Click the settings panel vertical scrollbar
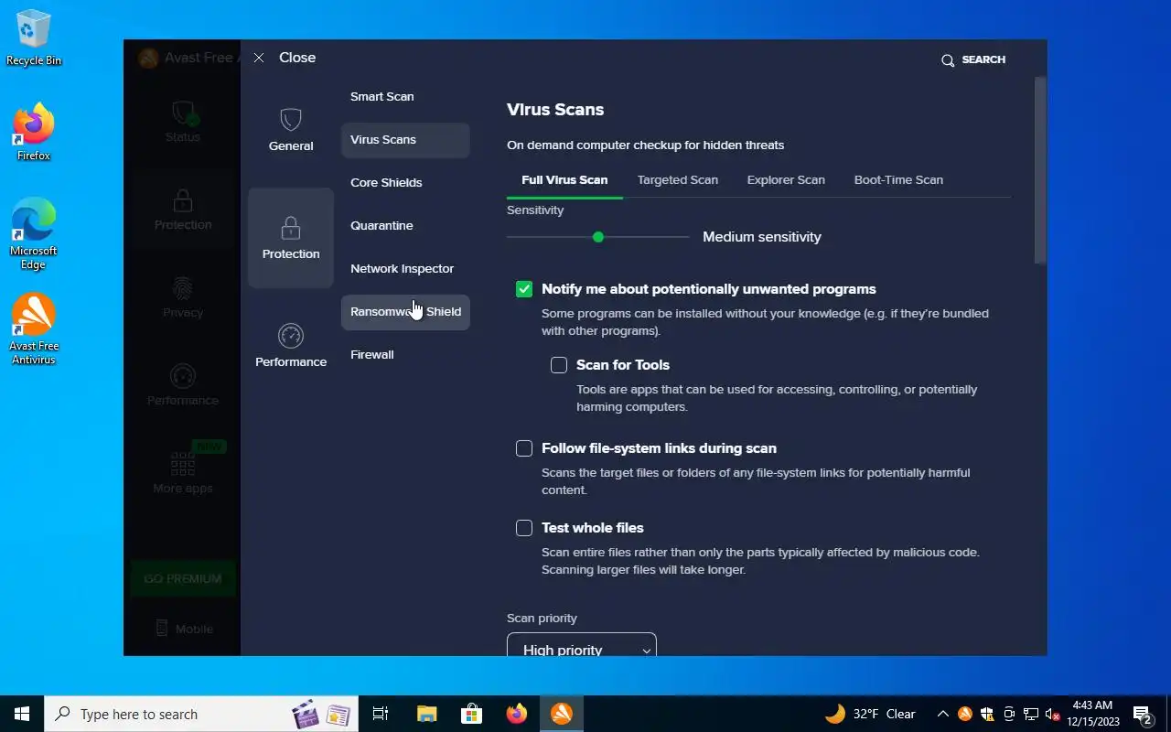Image resolution: width=1171 pixels, height=732 pixels. 1040,170
